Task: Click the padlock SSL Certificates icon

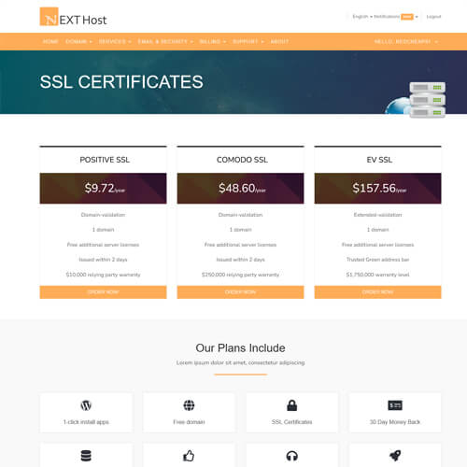Action: [291, 405]
